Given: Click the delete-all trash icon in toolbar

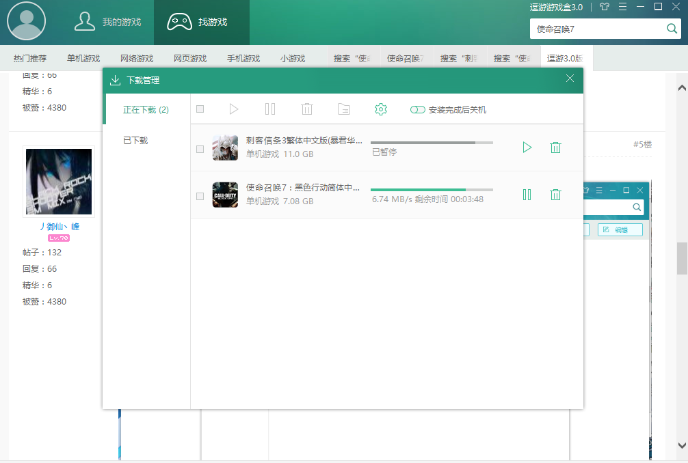Looking at the screenshot, I should coord(307,109).
